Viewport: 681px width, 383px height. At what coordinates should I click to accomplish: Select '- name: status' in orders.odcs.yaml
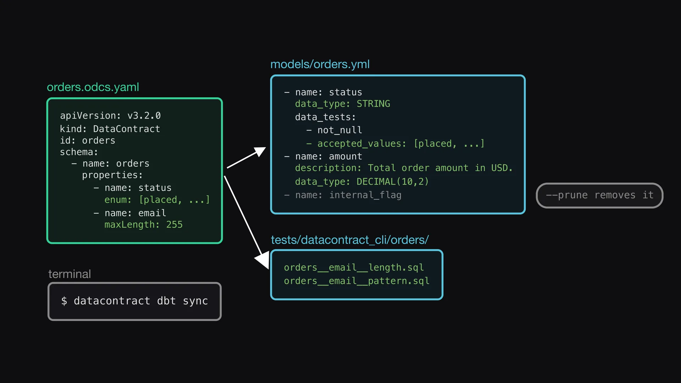point(133,188)
